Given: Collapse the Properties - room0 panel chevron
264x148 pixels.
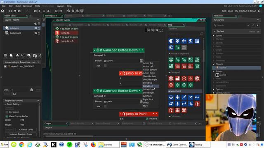Looking at the screenshot, I should tap(38, 100).
